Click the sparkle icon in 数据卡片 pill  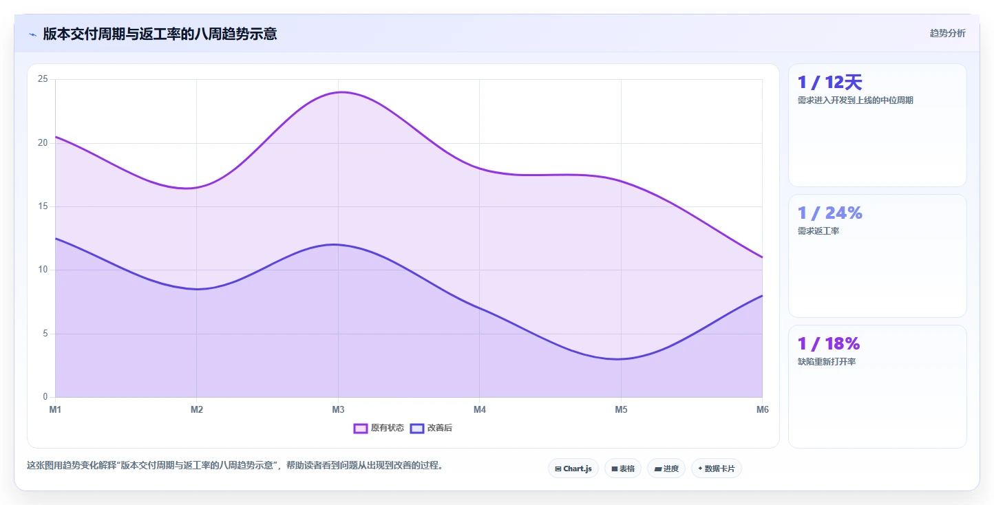[x=700, y=469]
